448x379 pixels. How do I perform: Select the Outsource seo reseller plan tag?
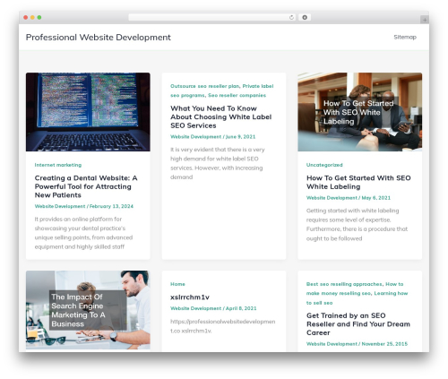[205, 86]
